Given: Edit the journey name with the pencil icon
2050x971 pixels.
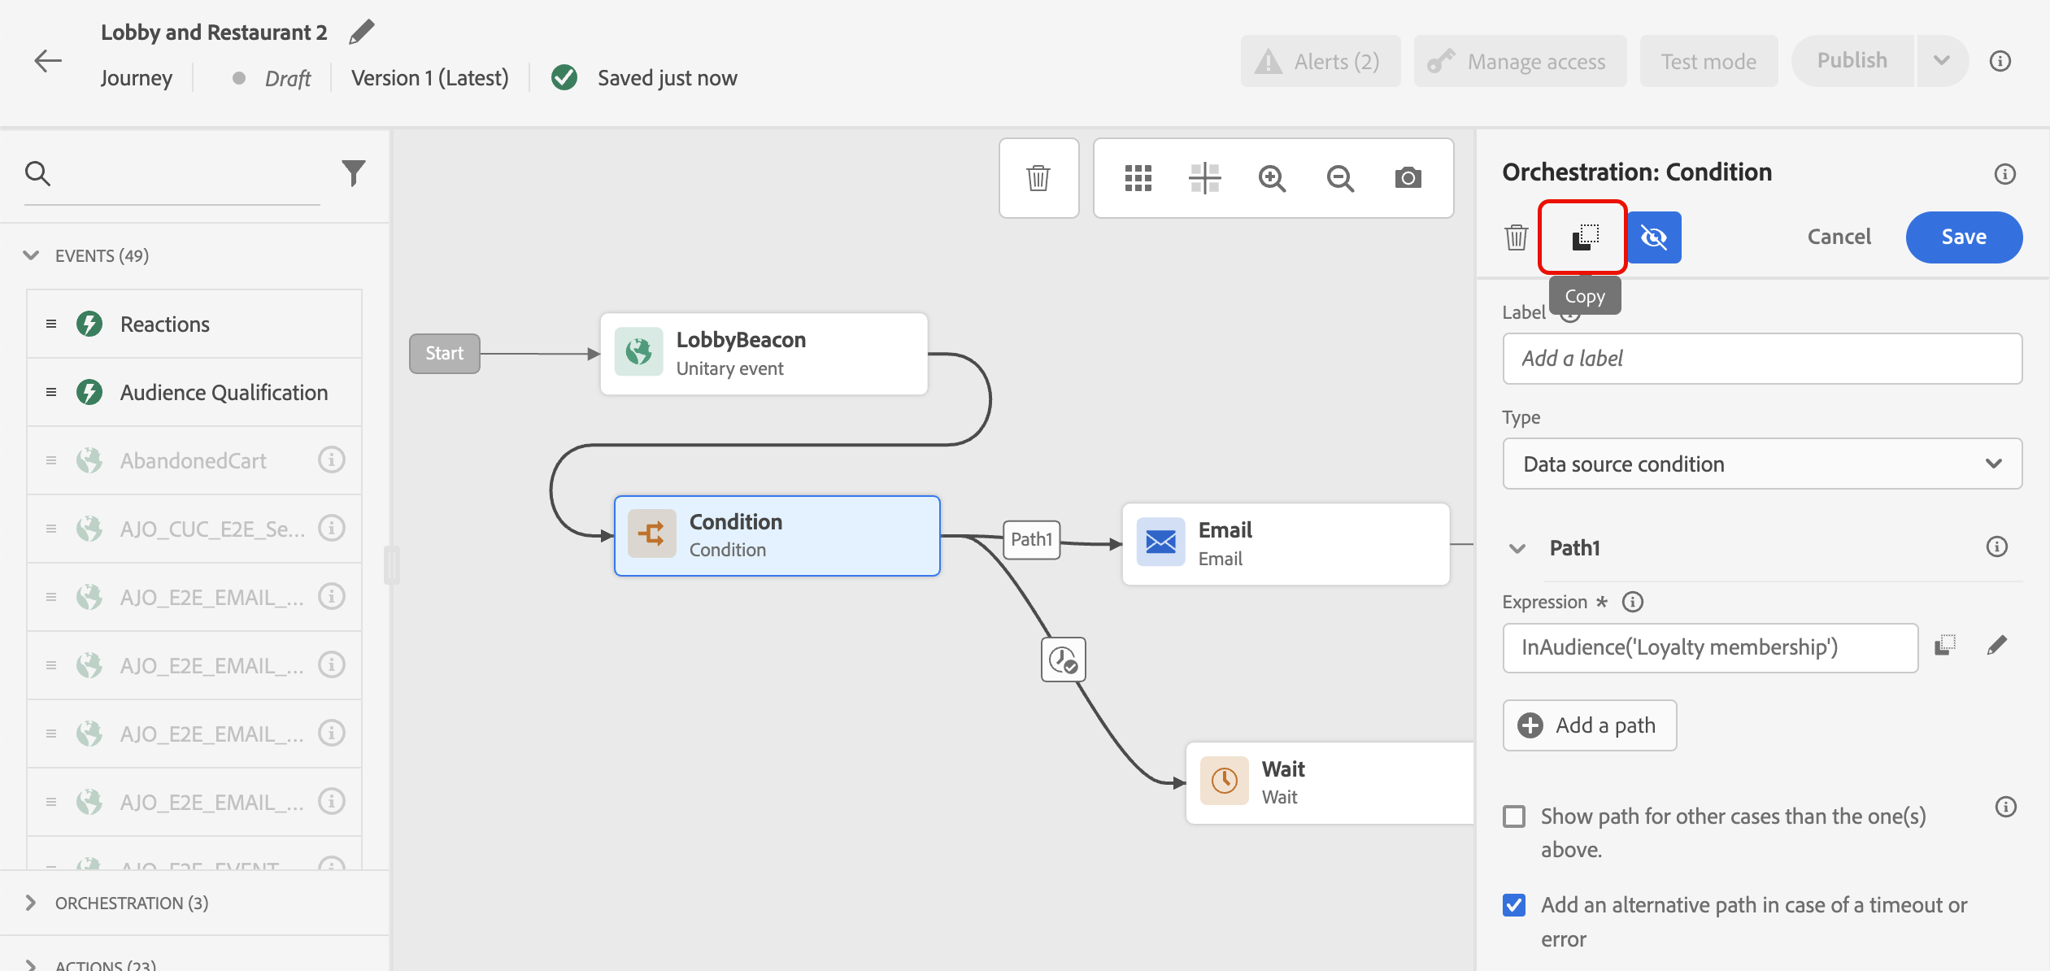Looking at the screenshot, I should [361, 33].
